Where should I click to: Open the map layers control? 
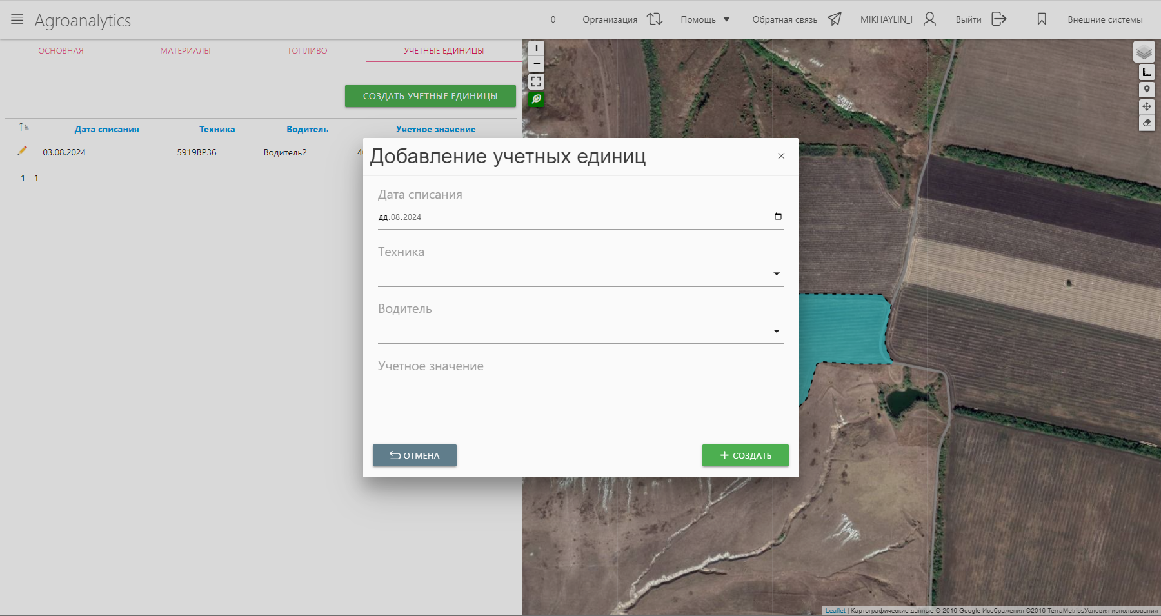pos(1144,52)
